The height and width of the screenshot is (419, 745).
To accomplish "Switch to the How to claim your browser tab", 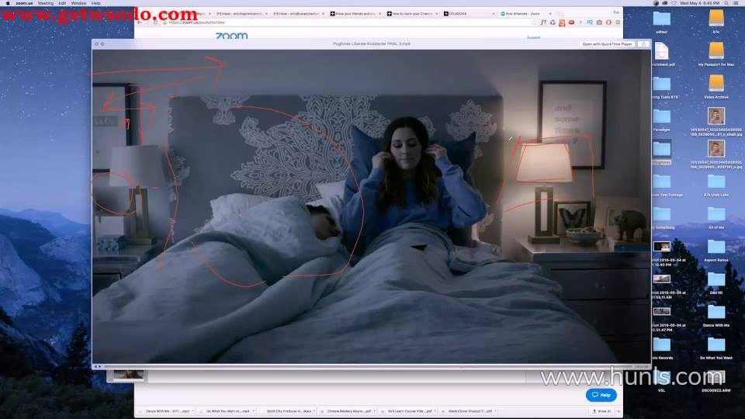I will point(412,14).
